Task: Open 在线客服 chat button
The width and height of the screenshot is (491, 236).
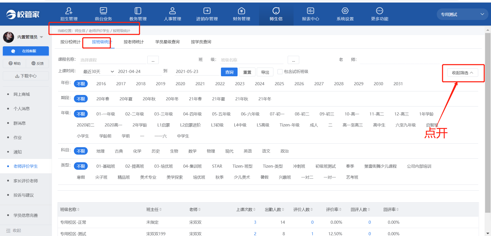Action: pos(26,51)
